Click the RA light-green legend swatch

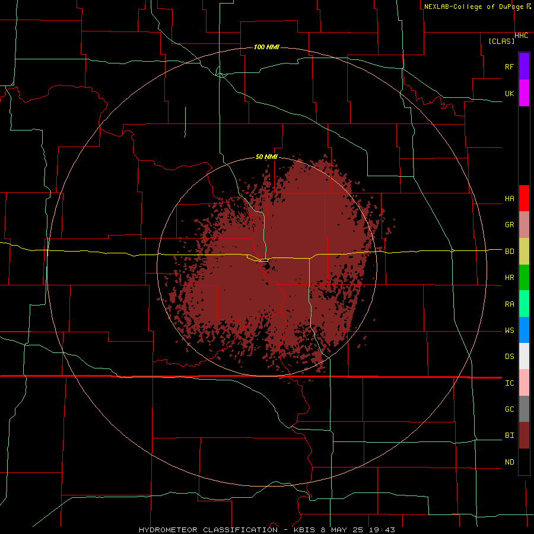[x=524, y=304]
